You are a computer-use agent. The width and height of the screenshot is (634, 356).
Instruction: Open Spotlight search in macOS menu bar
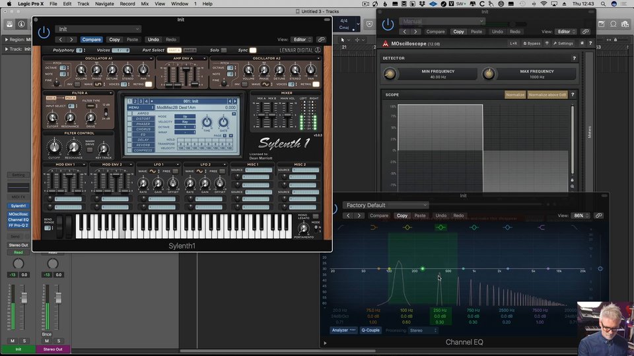click(603, 4)
